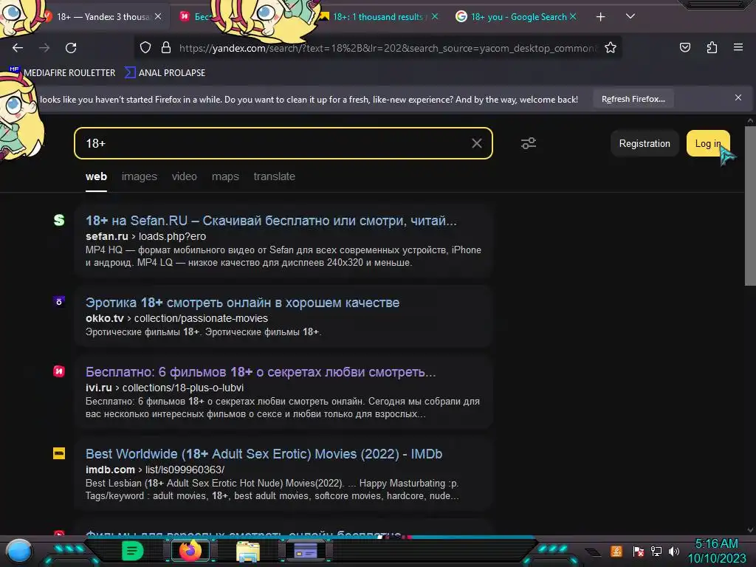The image size is (756, 567).
Task: Open the Action Center flag tray icon
Action: (638, 551)
